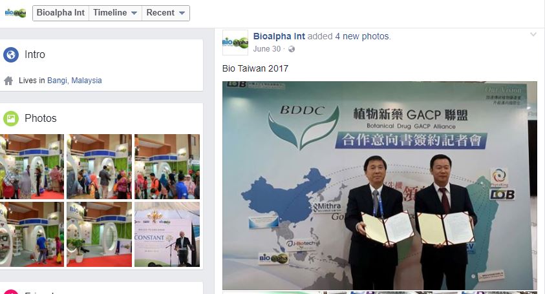
Task: Open the Photos section heading
Action: (40, 118)
